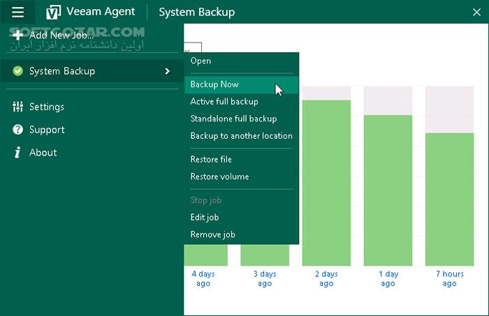Screen dimensions: 489x316
Task: Click the Veeam Agent title text
Action: click(x=101, y=12)
